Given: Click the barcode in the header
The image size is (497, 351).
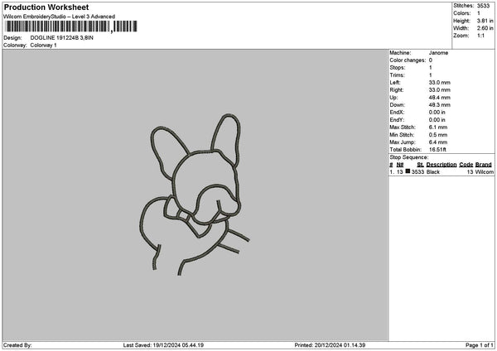Looking at the screenshot, I should (x=71, y=26).
